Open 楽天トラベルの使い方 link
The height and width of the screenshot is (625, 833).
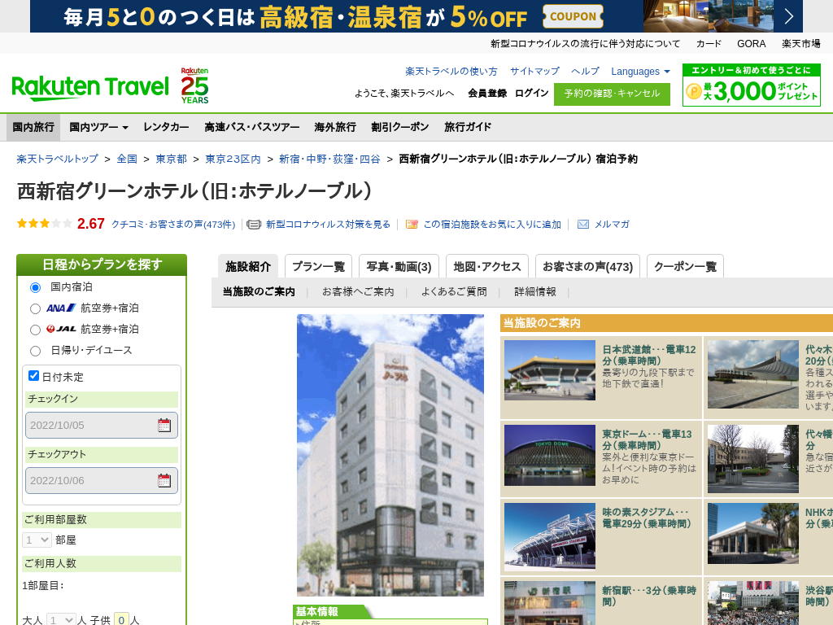[451, 72]
